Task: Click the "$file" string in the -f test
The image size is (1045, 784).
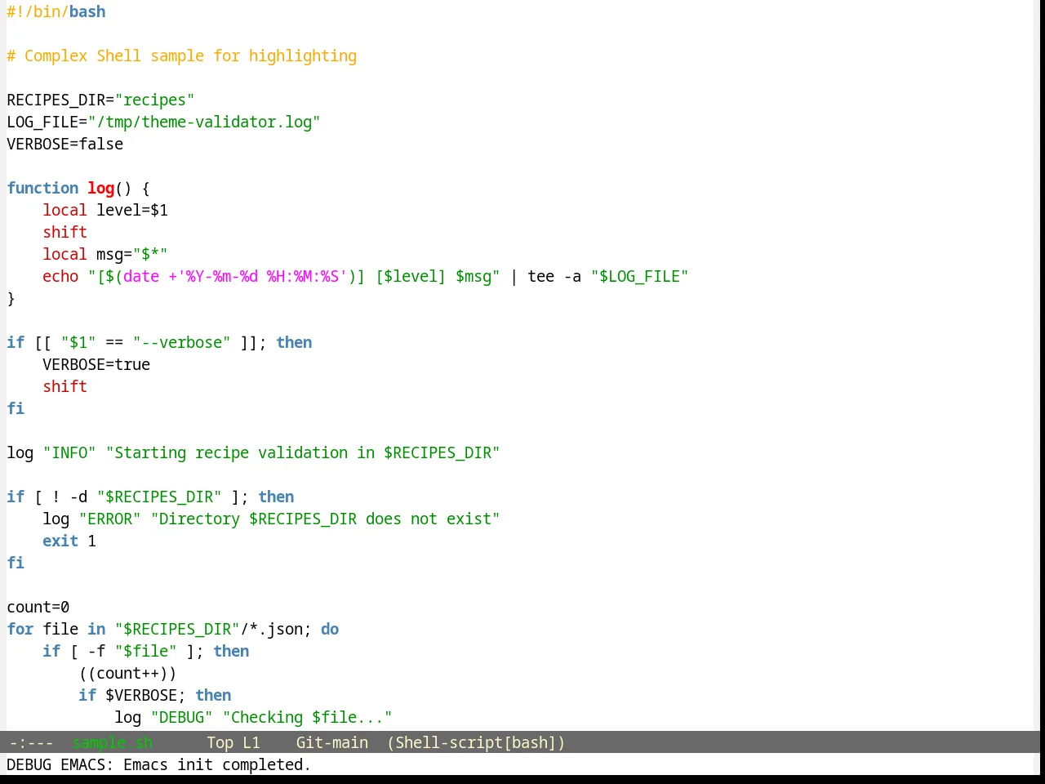Action: (146, 651)
